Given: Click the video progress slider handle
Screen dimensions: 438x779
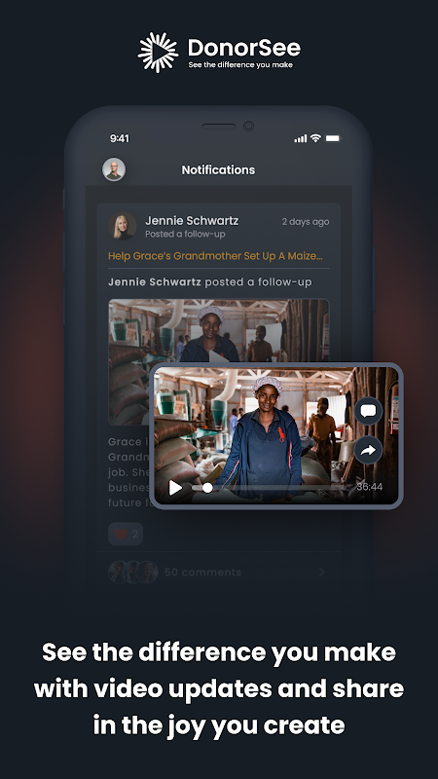Looking at the screenshot, I should pos(207,488).
